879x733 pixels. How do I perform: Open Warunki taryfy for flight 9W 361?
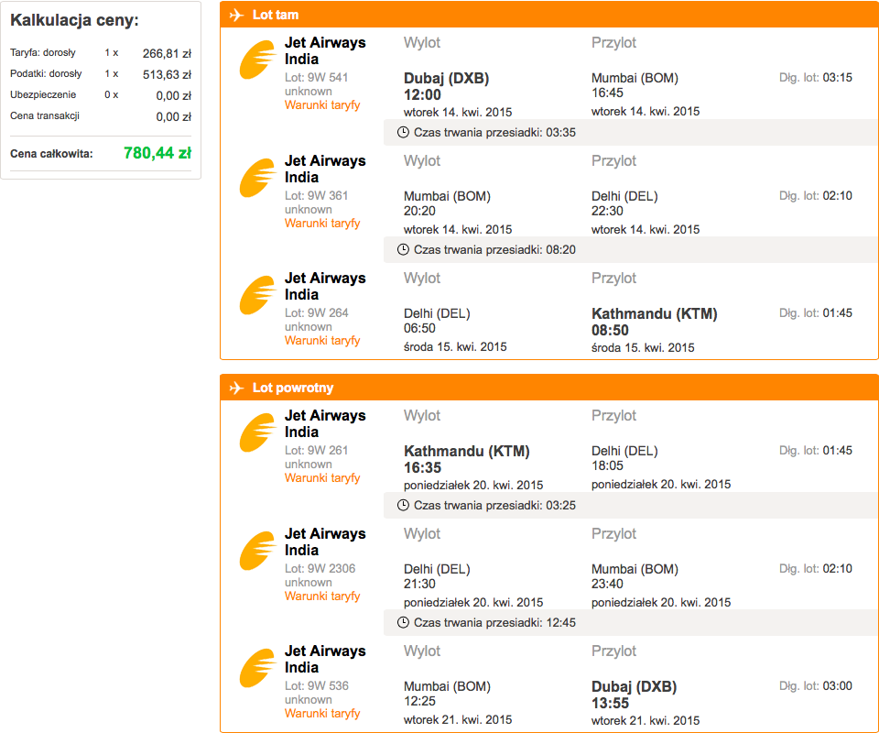click(322, 224)
